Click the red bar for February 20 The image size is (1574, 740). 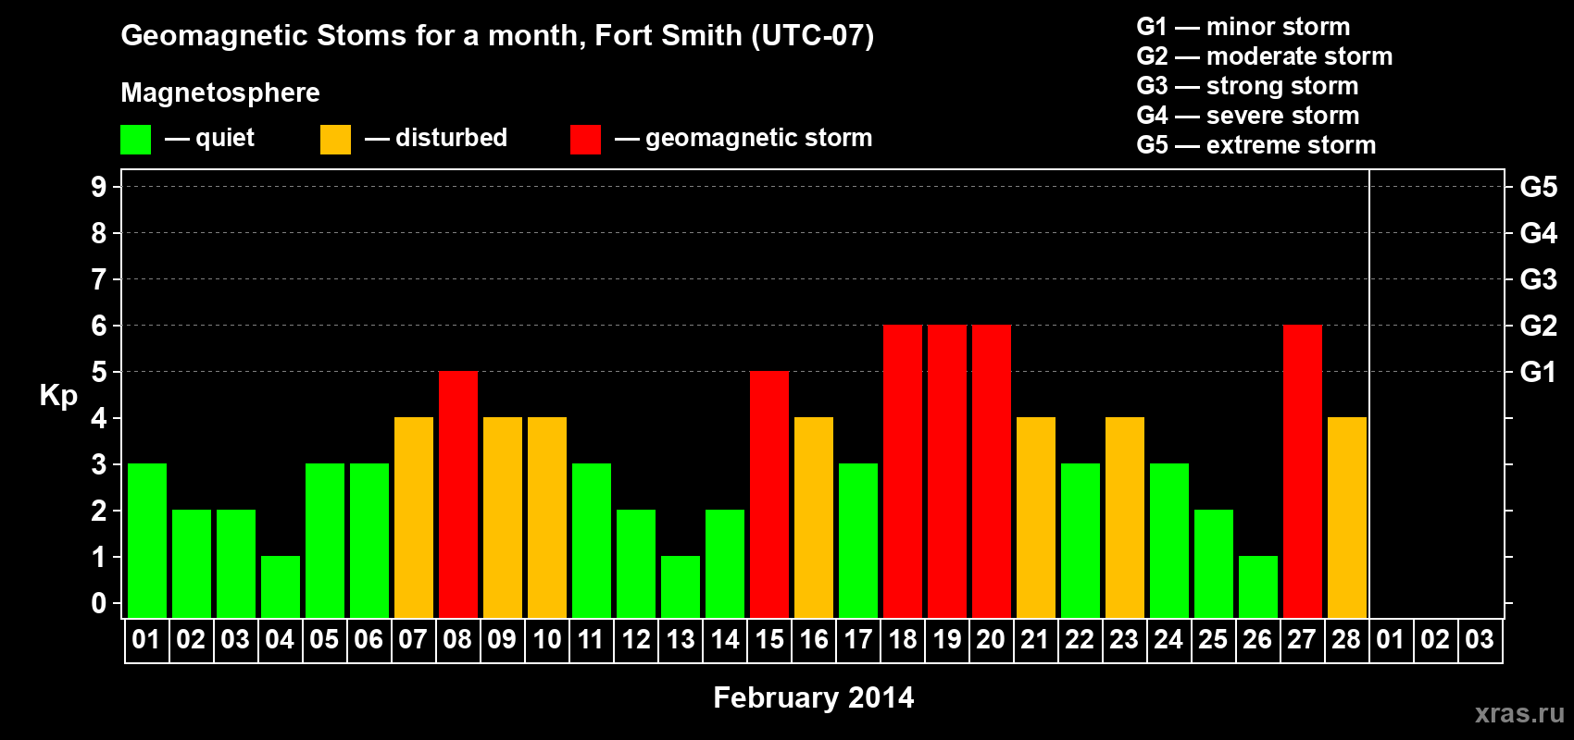coord(992,471)
